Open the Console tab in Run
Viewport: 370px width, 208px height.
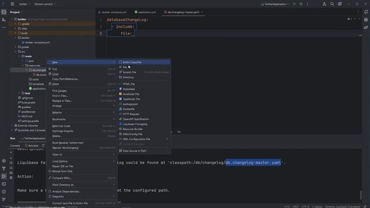pyautogui.click(x=15, y=146)
